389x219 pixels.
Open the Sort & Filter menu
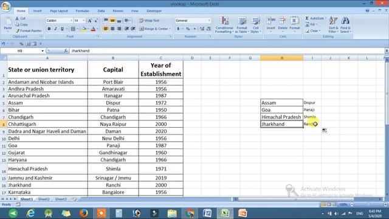tap(333, 25)
